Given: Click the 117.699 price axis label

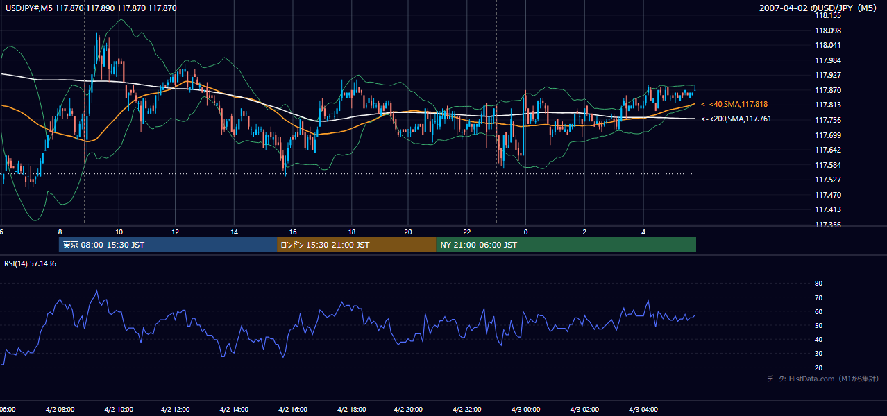Looking at the screenshot, I should click(x=827, y=135).
